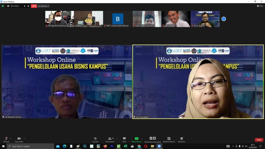The height and width of the screenshot is (149, 265).
Task: Open Breakout Rooms
Action: tap(169, 139)
